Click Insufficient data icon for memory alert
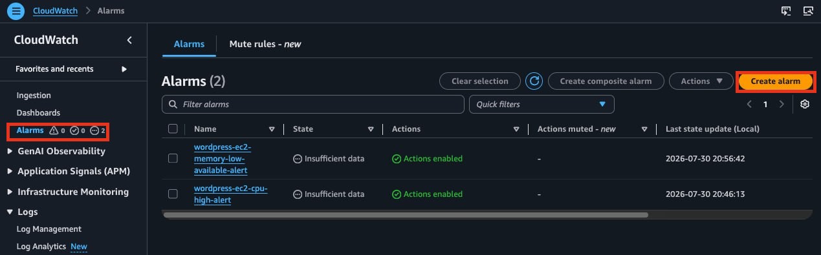Image resolution: width=821 pixels, height=255 pixels. tap(298, 159)
